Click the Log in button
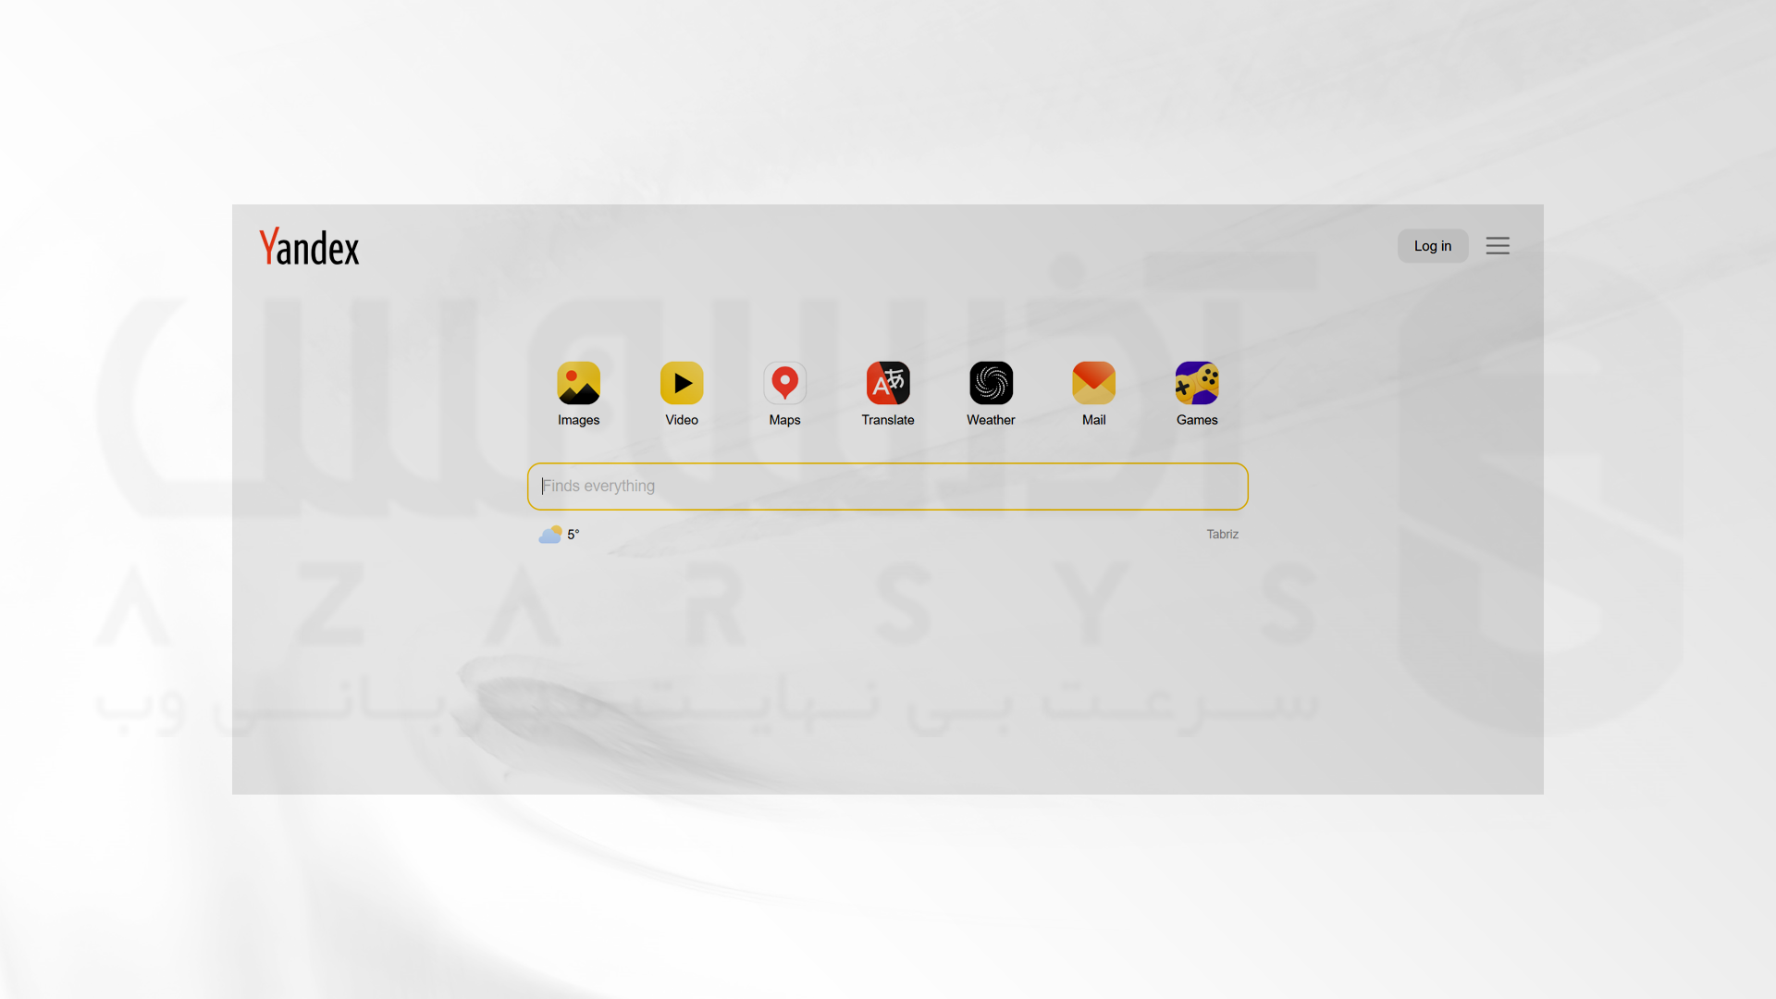Screen dimensions: 1776x999 point(1432,245)
